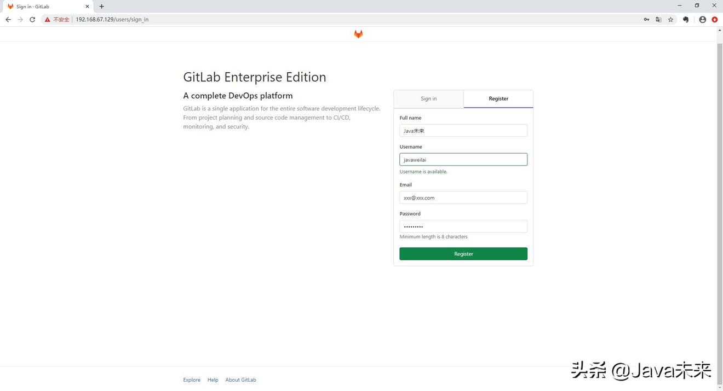Click the red browser update icon
This screenshot has width=723, height=391.
pyautogui.click(x=715, y=20)
